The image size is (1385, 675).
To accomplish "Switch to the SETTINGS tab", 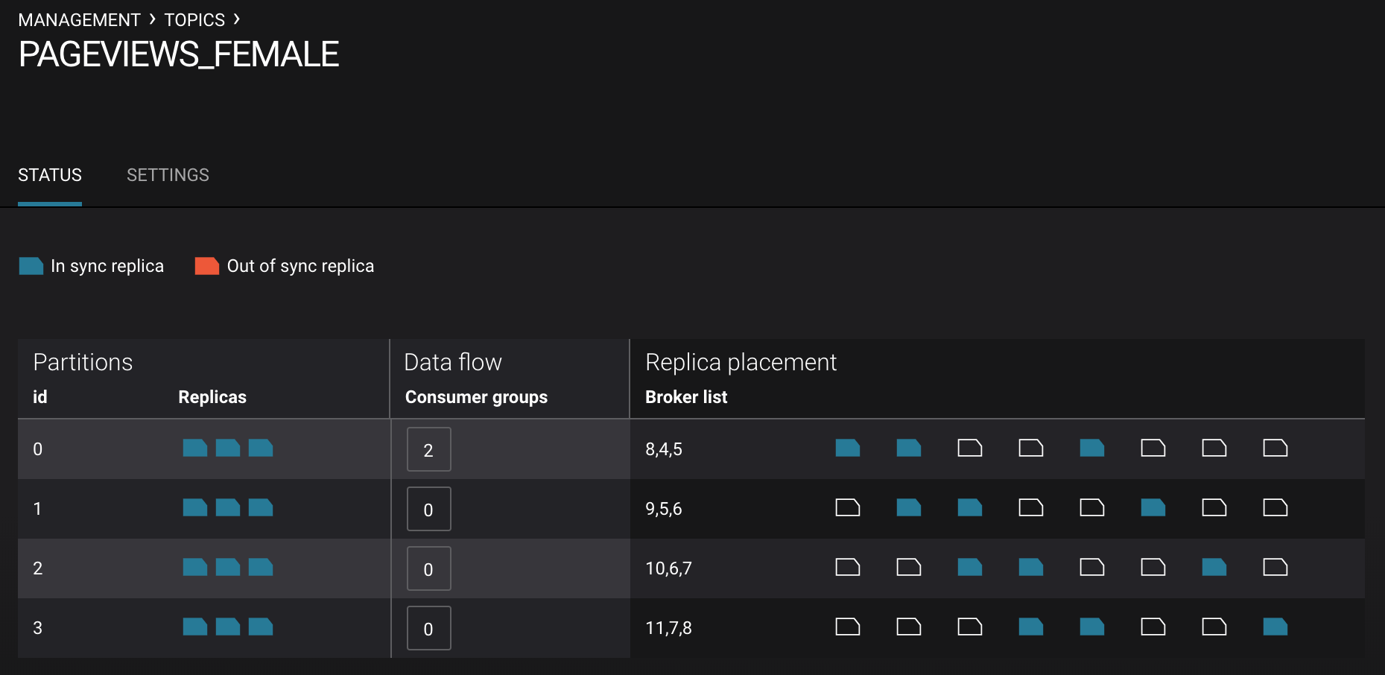I will coord(168,175).
